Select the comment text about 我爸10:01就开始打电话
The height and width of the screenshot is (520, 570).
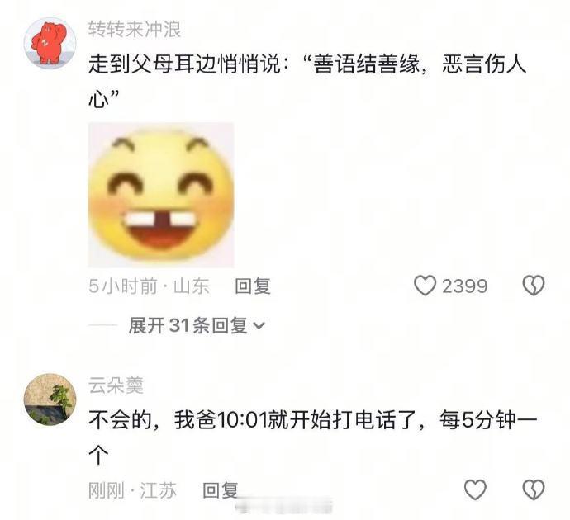click(312, 437)
